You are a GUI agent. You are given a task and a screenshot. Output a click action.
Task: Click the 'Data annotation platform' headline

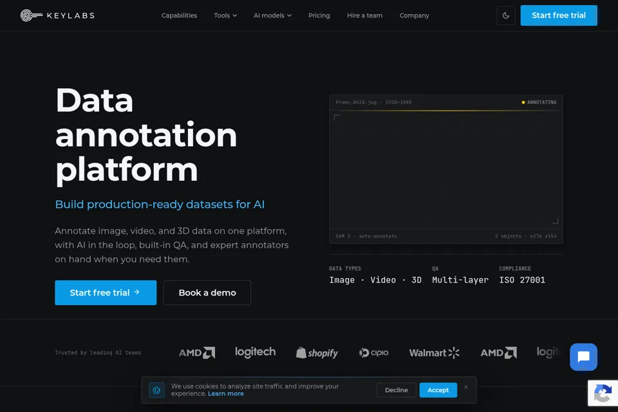[x=146, y=135]
